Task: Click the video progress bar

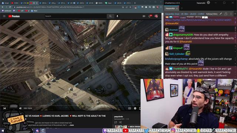Action: coord(70,105)
